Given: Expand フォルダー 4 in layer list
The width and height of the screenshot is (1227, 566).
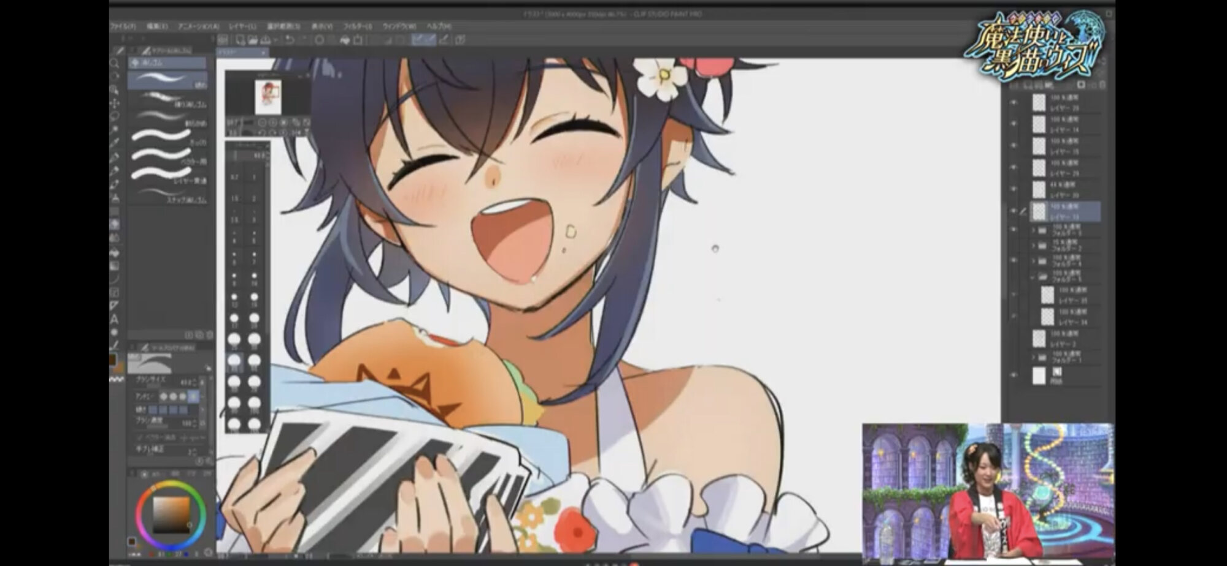Looking at the screenshot, I should coord(1034,261).
